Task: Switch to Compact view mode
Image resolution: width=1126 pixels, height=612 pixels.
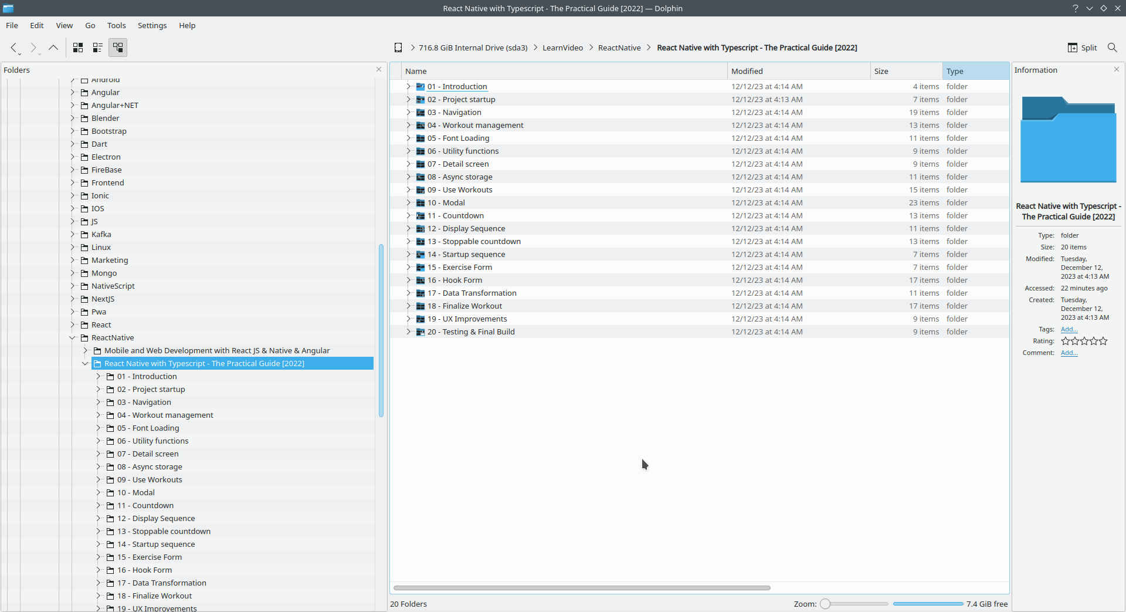Action: coord(98,48)
